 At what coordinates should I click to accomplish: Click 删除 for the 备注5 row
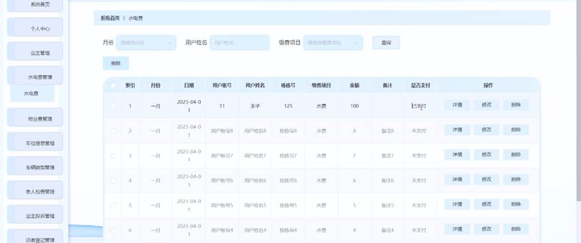tap(516, 204)
